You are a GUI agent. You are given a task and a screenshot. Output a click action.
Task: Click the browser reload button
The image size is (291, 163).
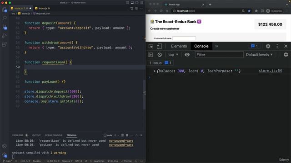tap(161, 11)
